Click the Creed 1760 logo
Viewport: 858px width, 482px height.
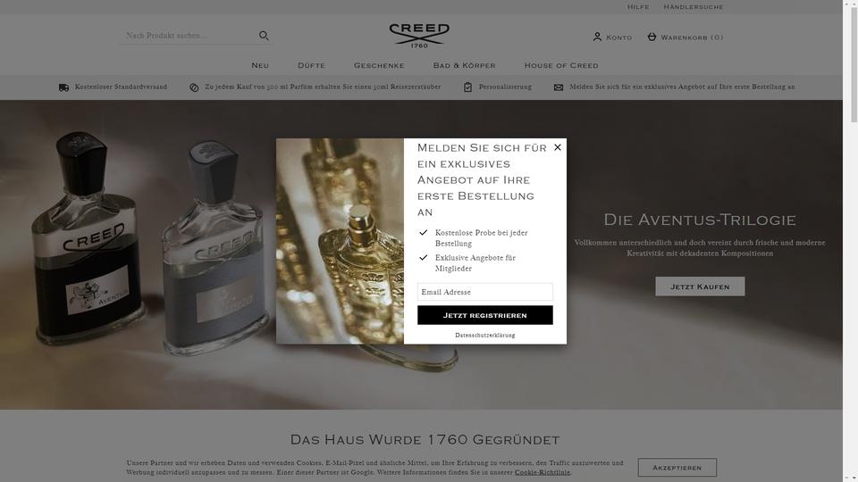tap(419, 36)
